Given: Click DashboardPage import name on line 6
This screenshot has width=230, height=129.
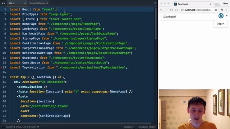Looking at the screenshot, I should point(34,33).
